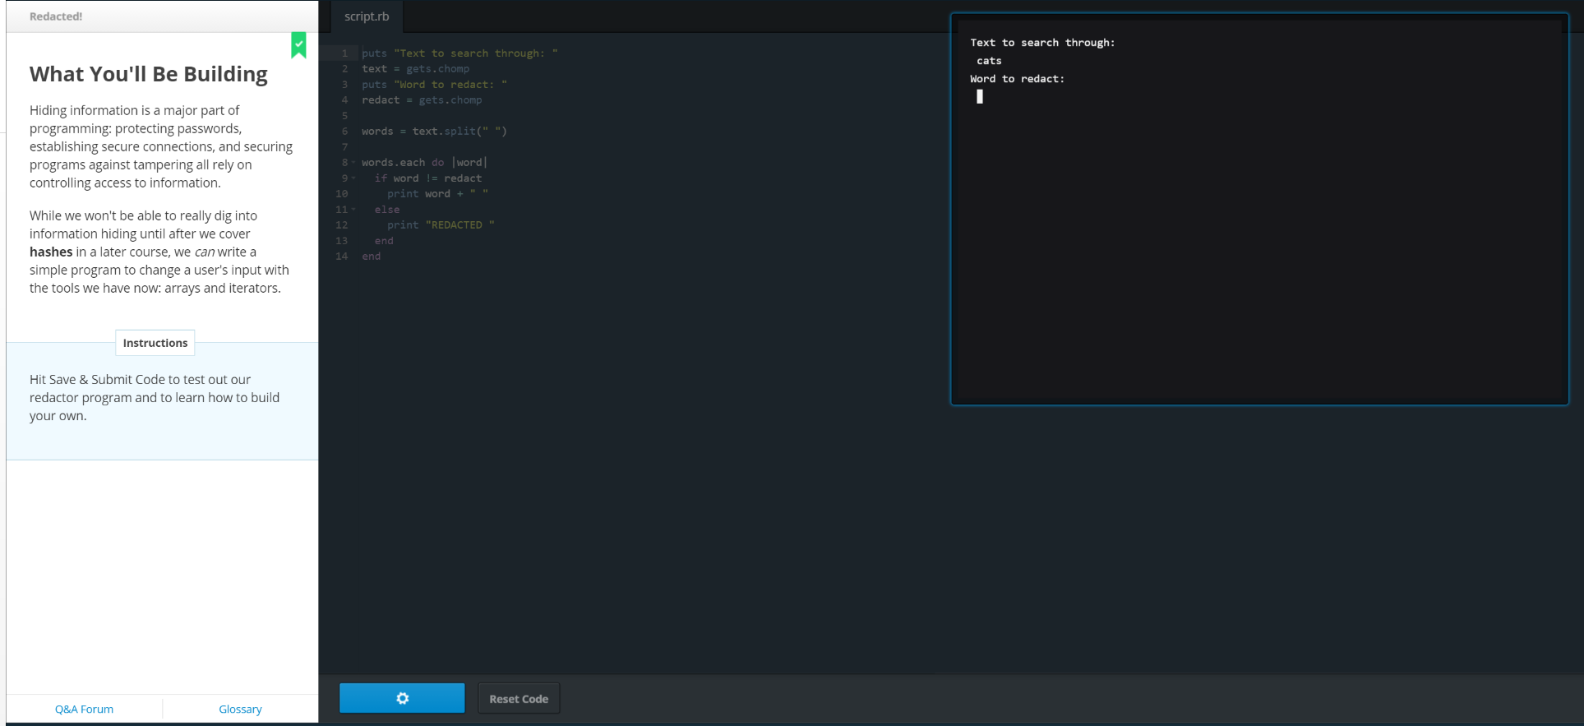Click the Reset Code button

tap(519, 699)
